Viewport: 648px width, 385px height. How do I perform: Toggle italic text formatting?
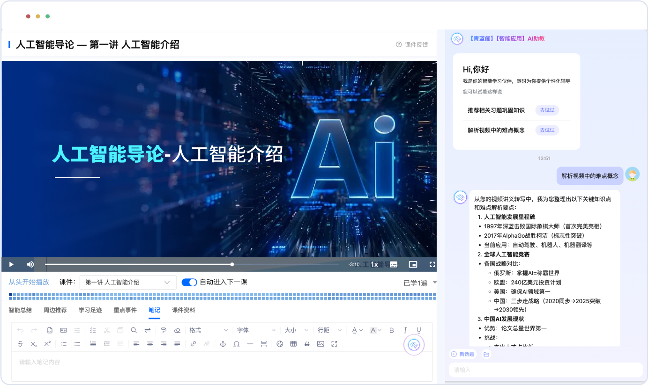click(x=405, y=330)
